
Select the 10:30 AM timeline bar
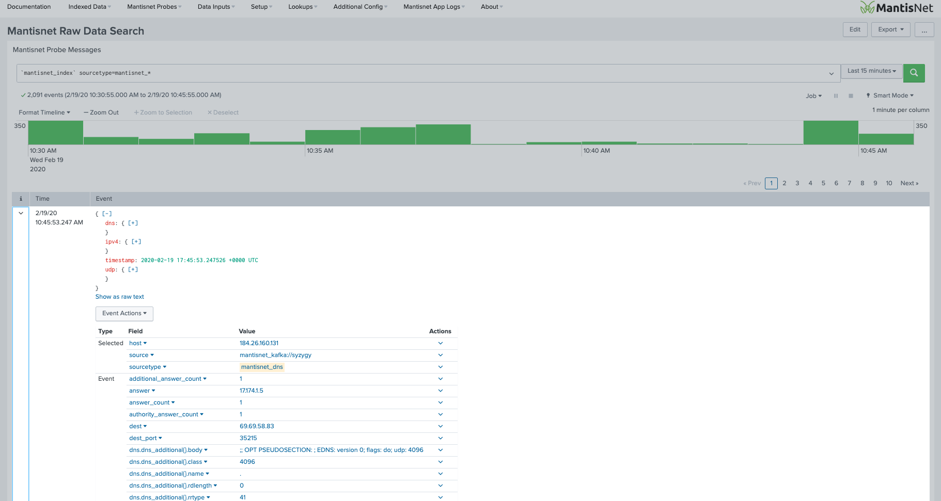coord(56,133)
